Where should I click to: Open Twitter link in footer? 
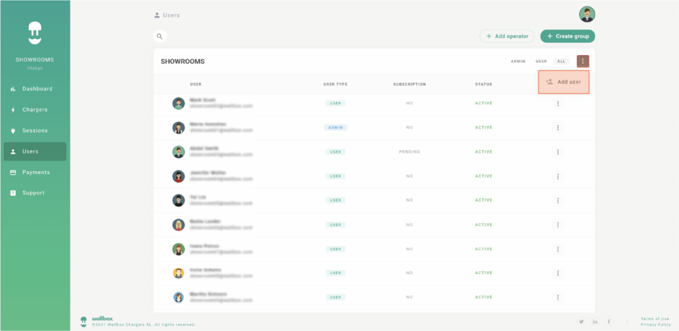(582, 322)
